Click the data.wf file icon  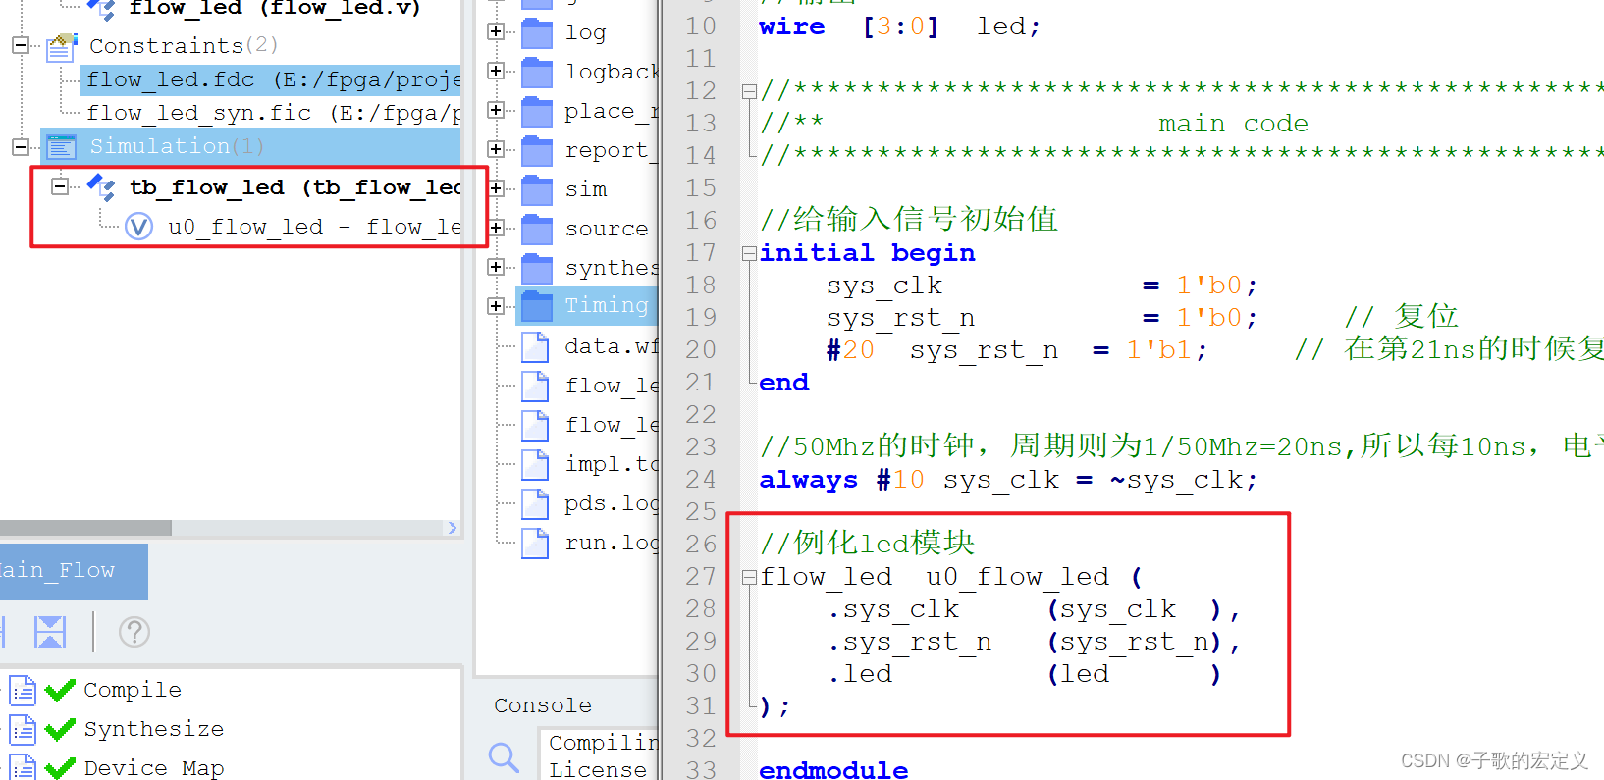[535, 347]
